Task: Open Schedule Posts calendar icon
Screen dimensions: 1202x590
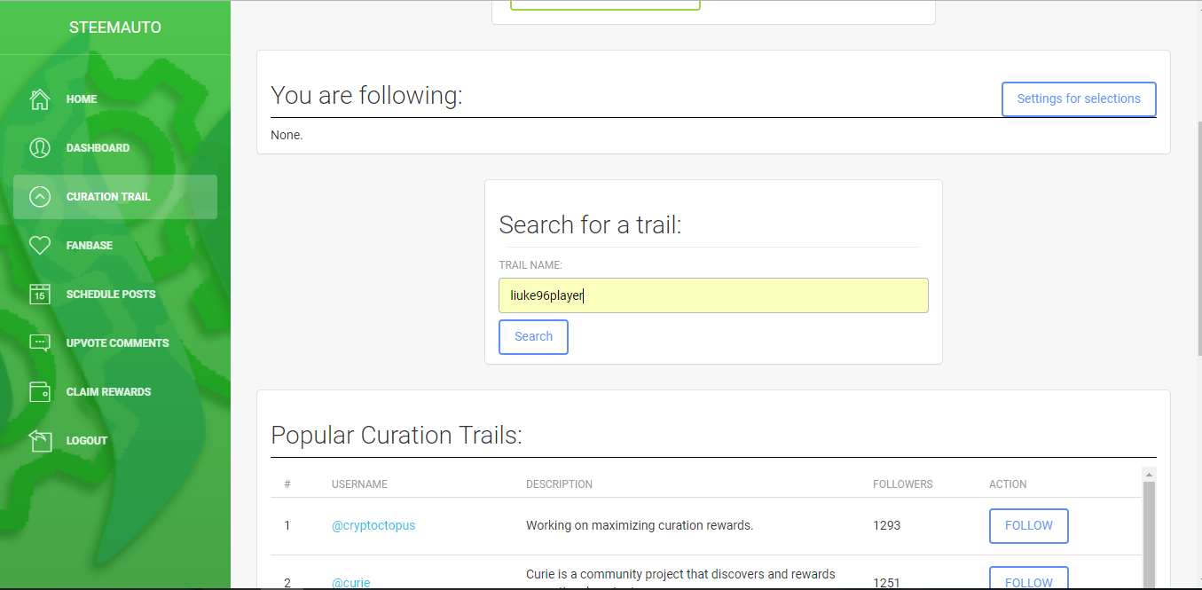Action: 40,294
